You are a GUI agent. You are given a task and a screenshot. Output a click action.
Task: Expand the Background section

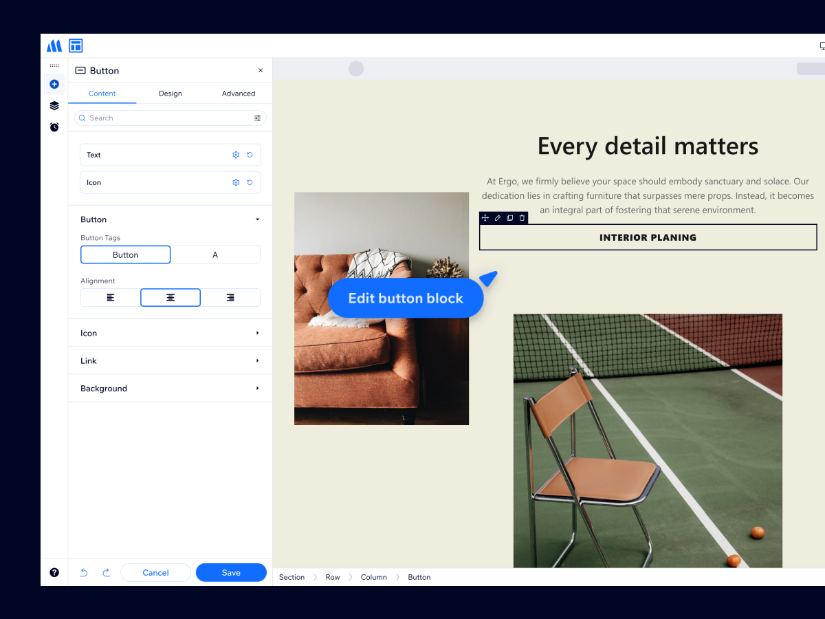pyautogui.click(x=169, y=388)
